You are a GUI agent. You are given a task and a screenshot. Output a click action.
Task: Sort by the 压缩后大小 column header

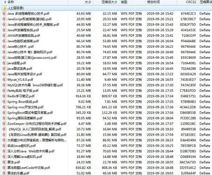[109, 2]
